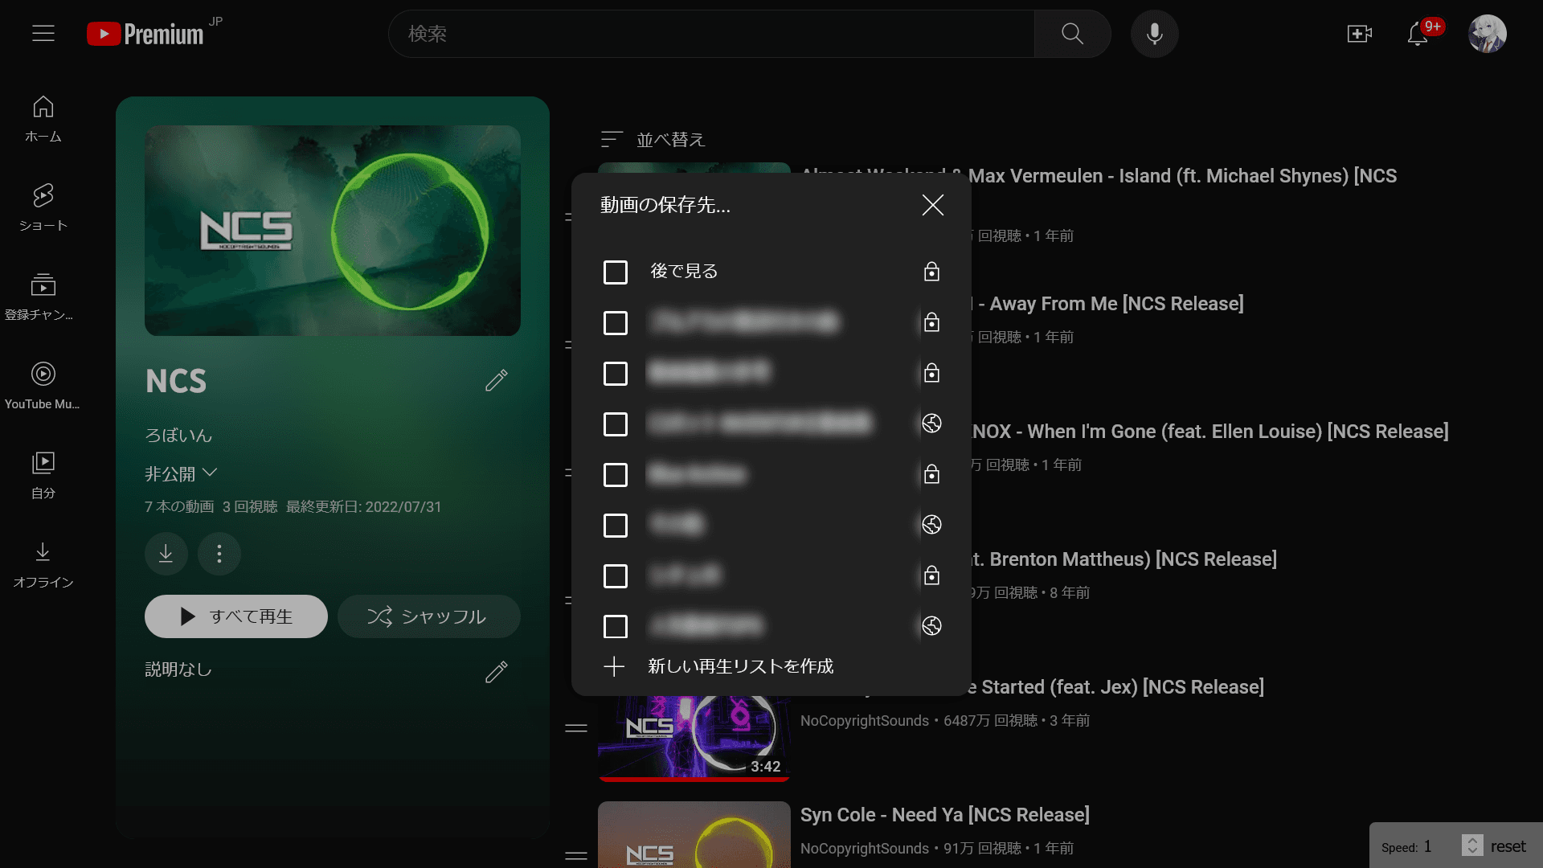The image size is (1543, 868).
Task: Check the 後で見る checkbox
Action: coord(616,272)
